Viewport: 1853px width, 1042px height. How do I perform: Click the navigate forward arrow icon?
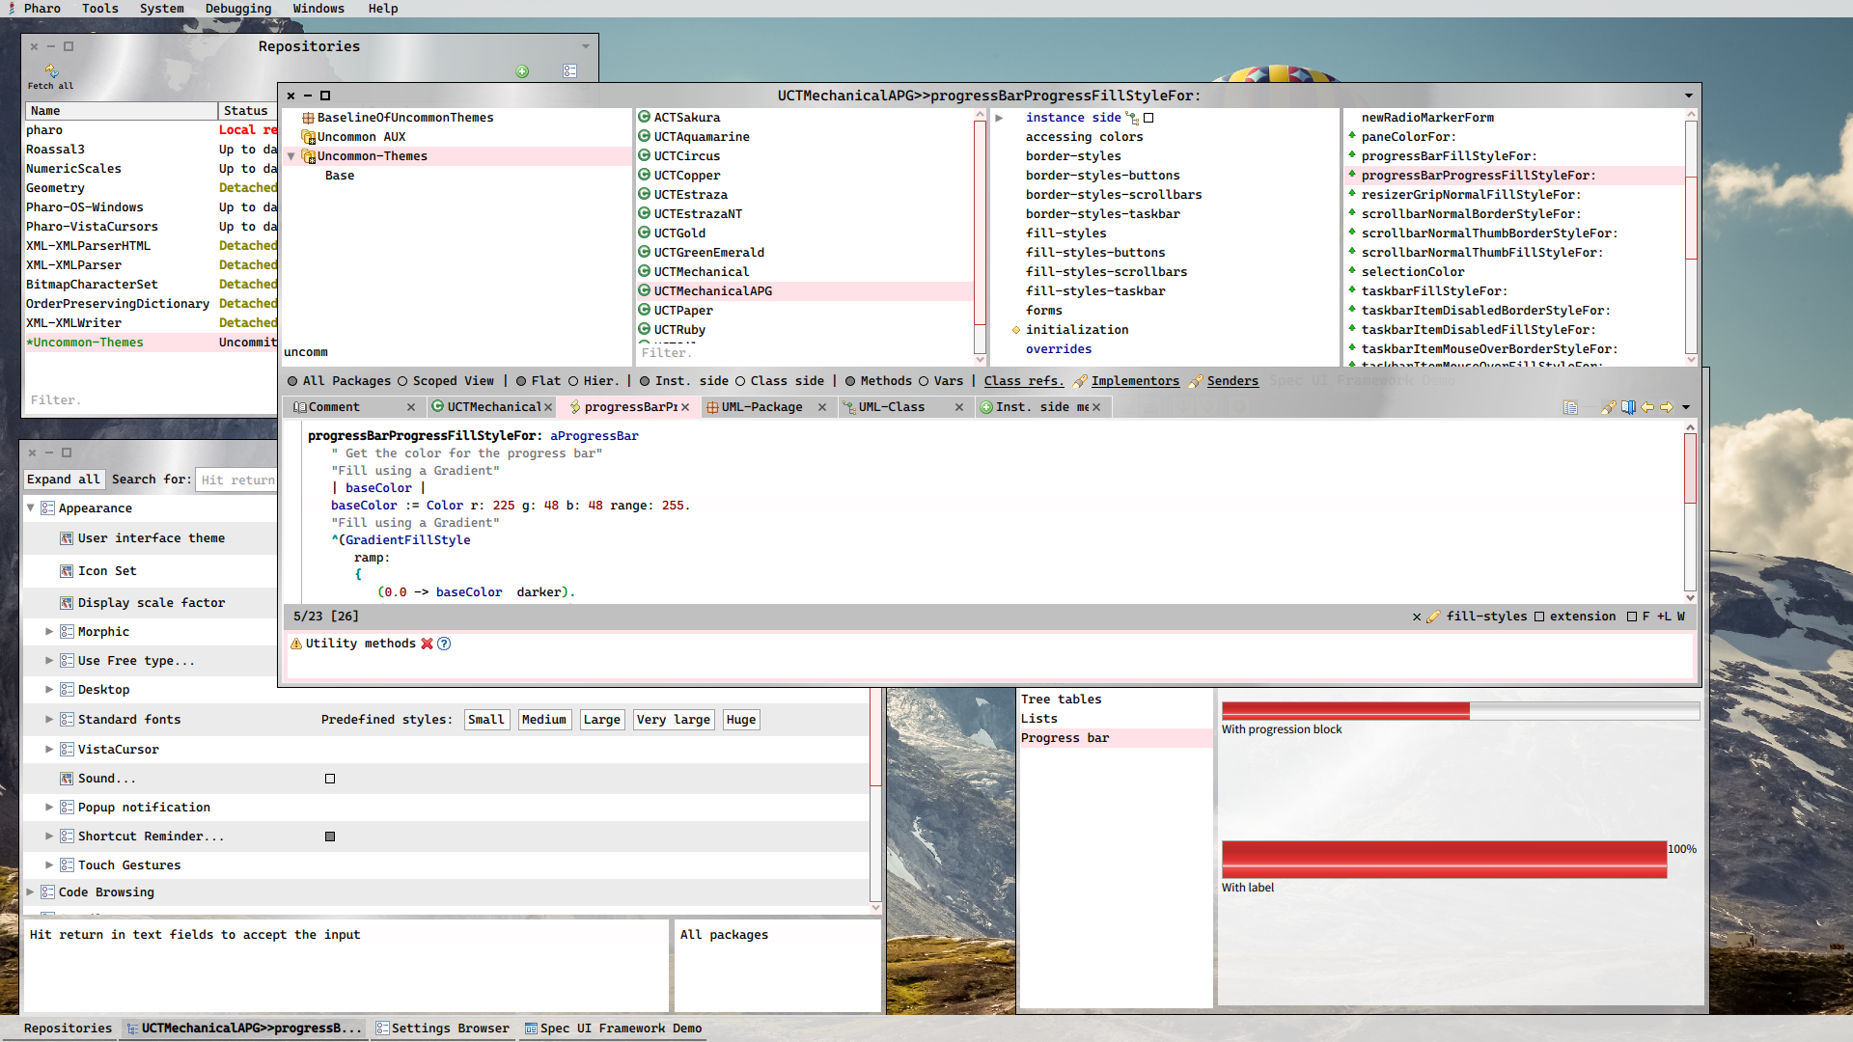[1667, 407]
